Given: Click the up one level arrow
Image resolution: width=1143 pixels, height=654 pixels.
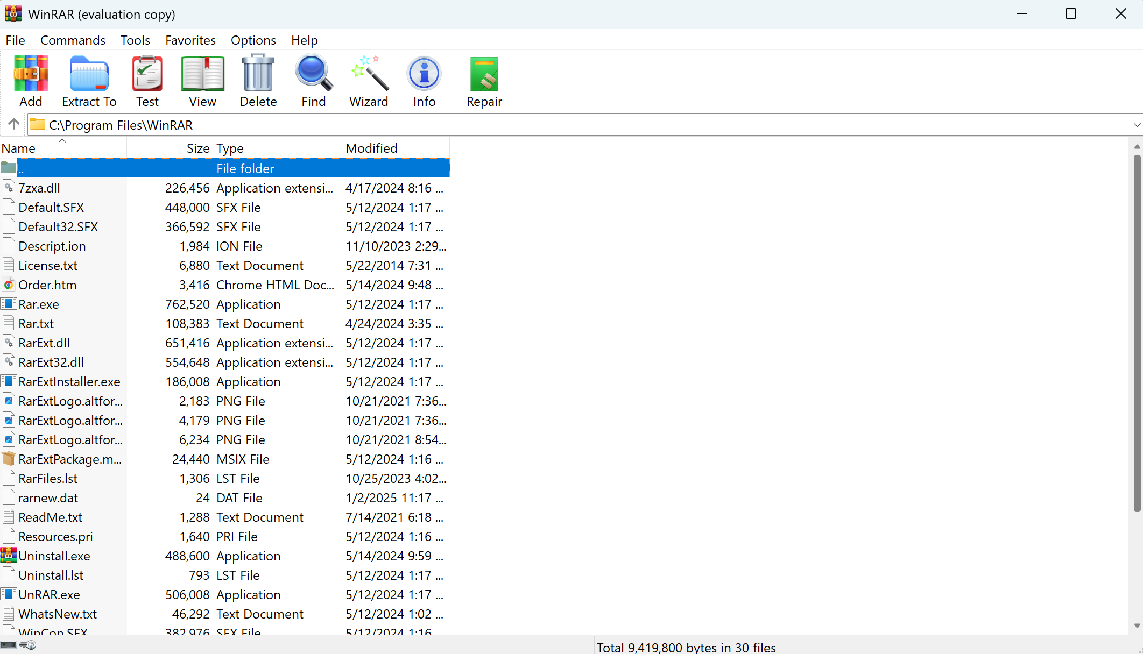Looking at the screenshot, I should 14,124.
